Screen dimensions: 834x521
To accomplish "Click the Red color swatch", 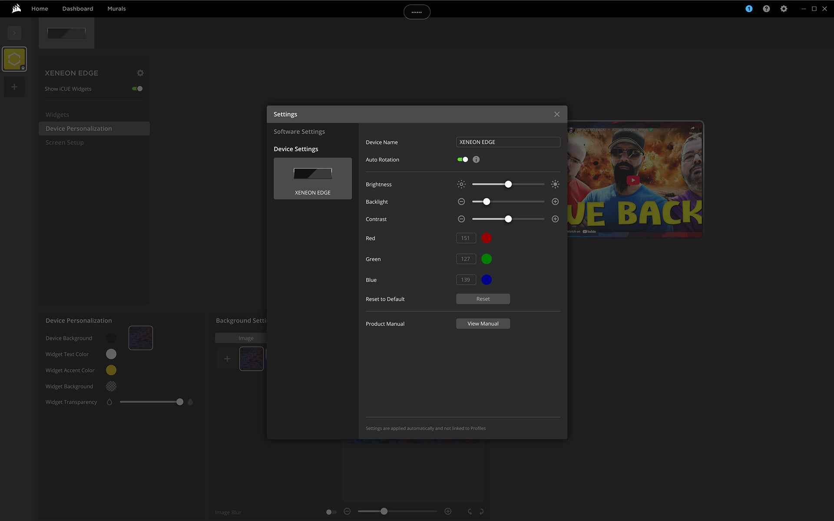I will click(486, 238).
